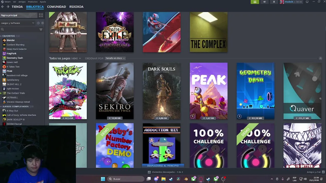Open the notifications bell
The width and height of the screenshot is (326, 183).
point(274,2)
